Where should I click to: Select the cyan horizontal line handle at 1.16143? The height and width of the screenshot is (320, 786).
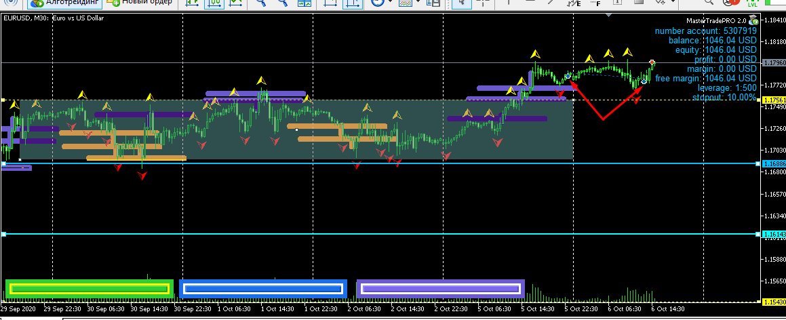point(3,234)
